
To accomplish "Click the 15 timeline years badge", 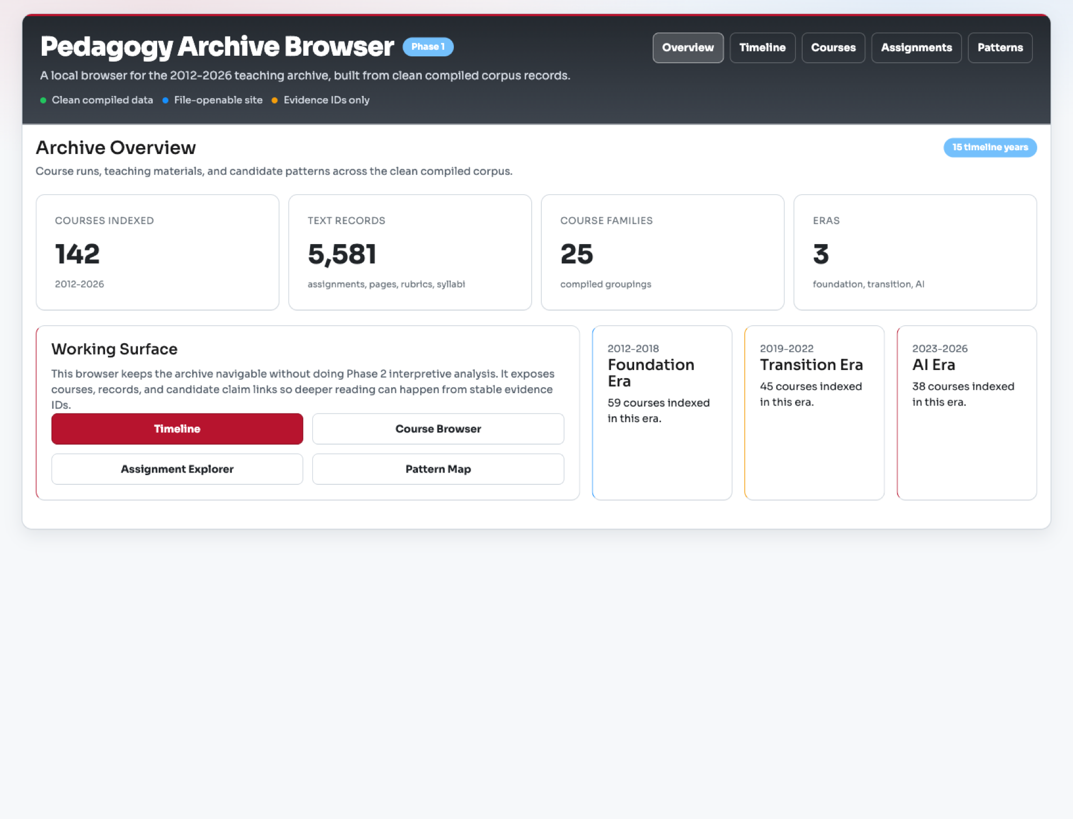I will (x=990, y=147).
